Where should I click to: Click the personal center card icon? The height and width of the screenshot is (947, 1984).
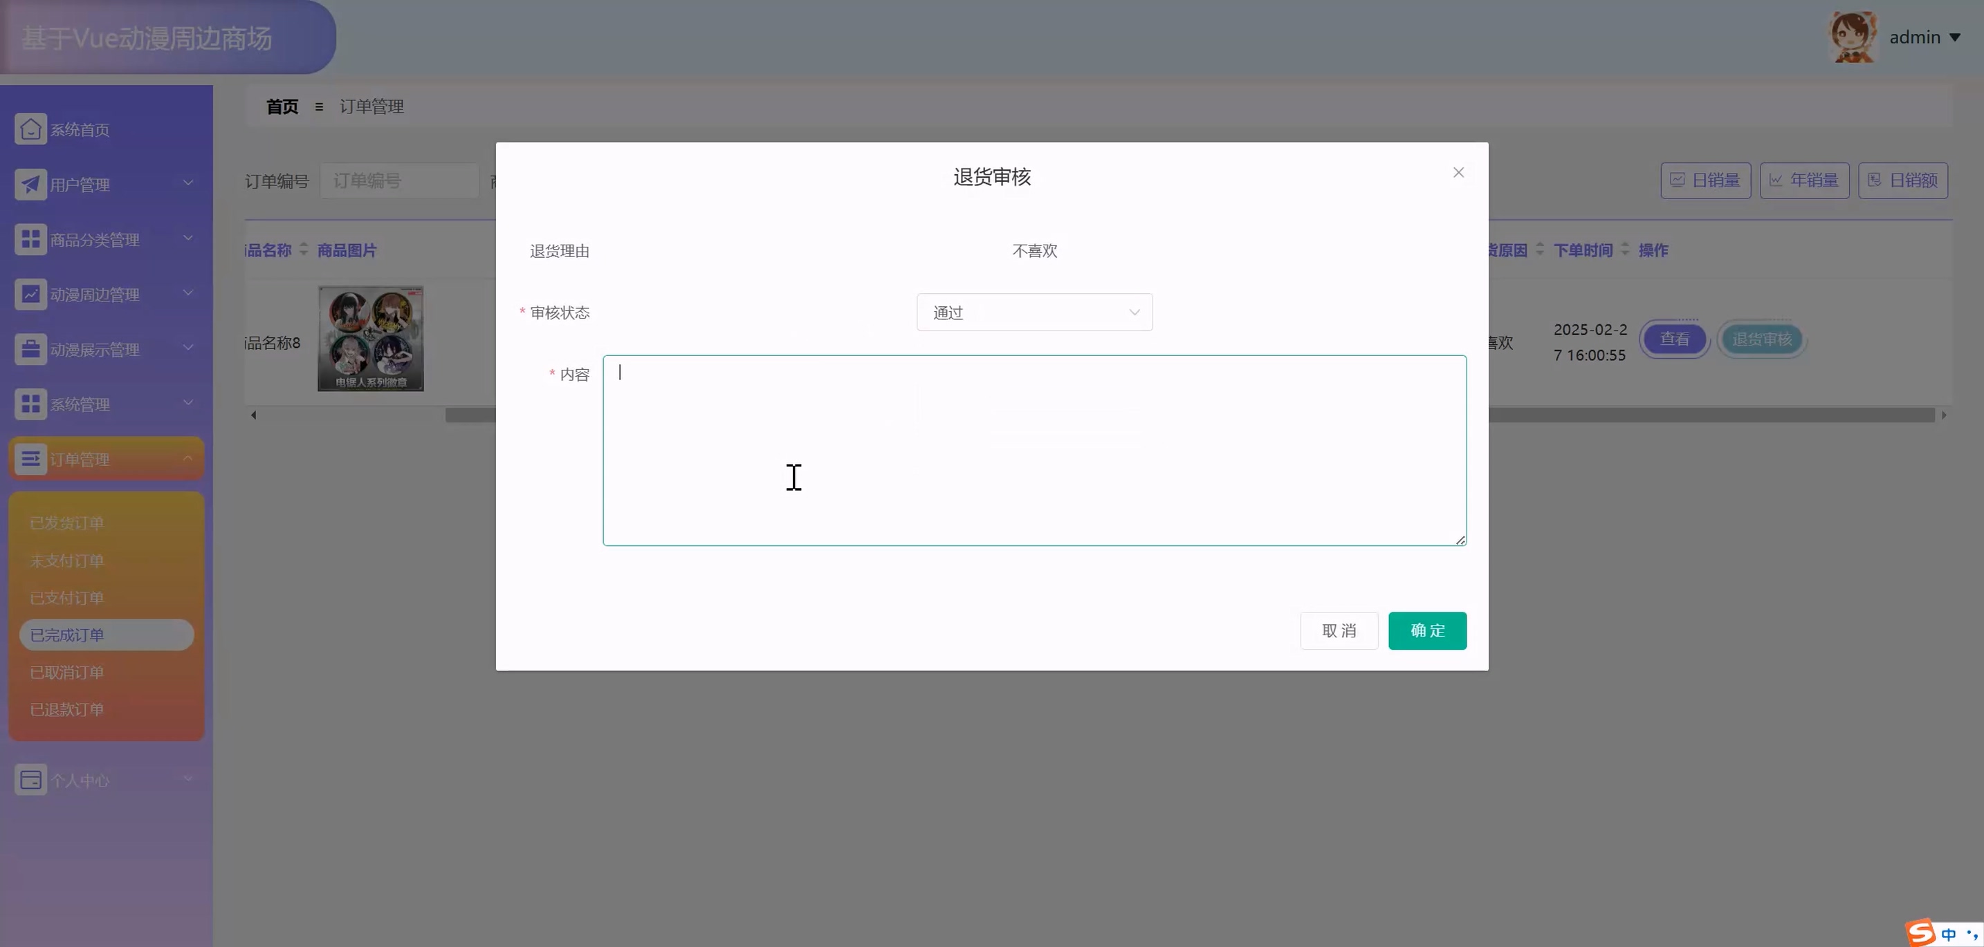click(x=30, y=780)
